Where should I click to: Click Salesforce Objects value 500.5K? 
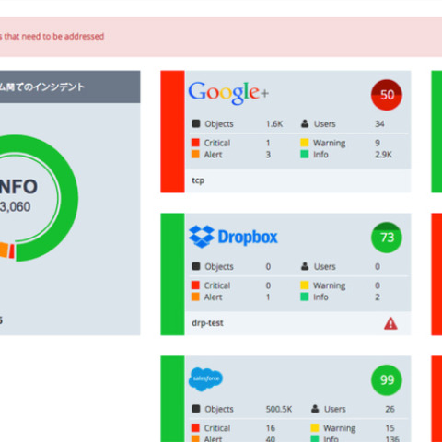[x=279, y=409]
